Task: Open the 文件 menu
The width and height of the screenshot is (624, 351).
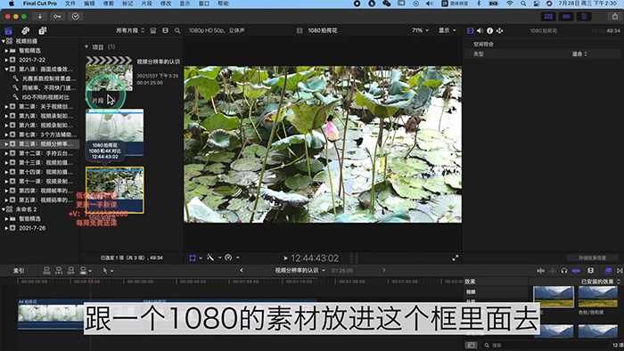Action: coord(70,4)
